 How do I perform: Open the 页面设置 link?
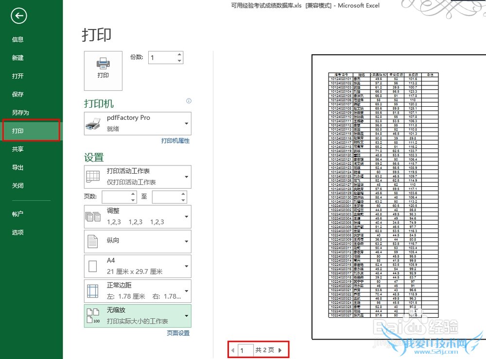click(x=178, y=333)
